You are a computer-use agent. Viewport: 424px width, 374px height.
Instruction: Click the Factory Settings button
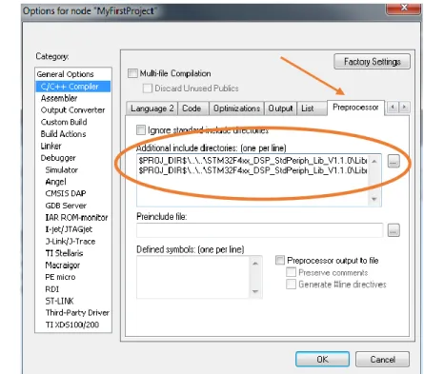click(x=372, y=62)
